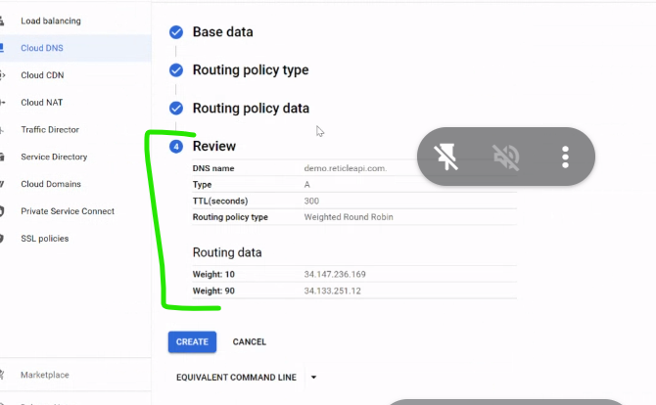
Task: Click the Weighted Round Robin value
Action: (349, 217)
